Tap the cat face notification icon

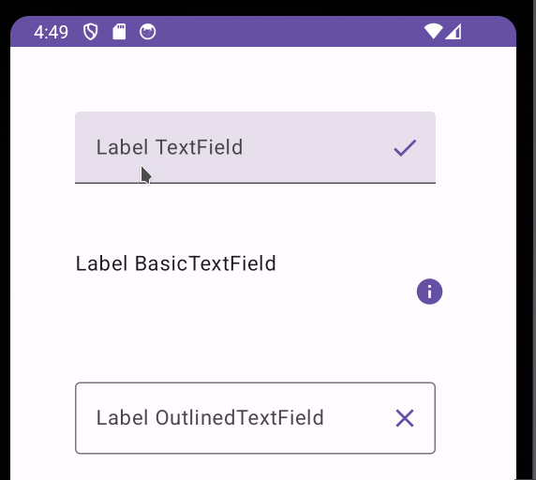point(148,32)
